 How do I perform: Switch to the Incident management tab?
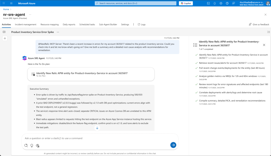point(26,24)
